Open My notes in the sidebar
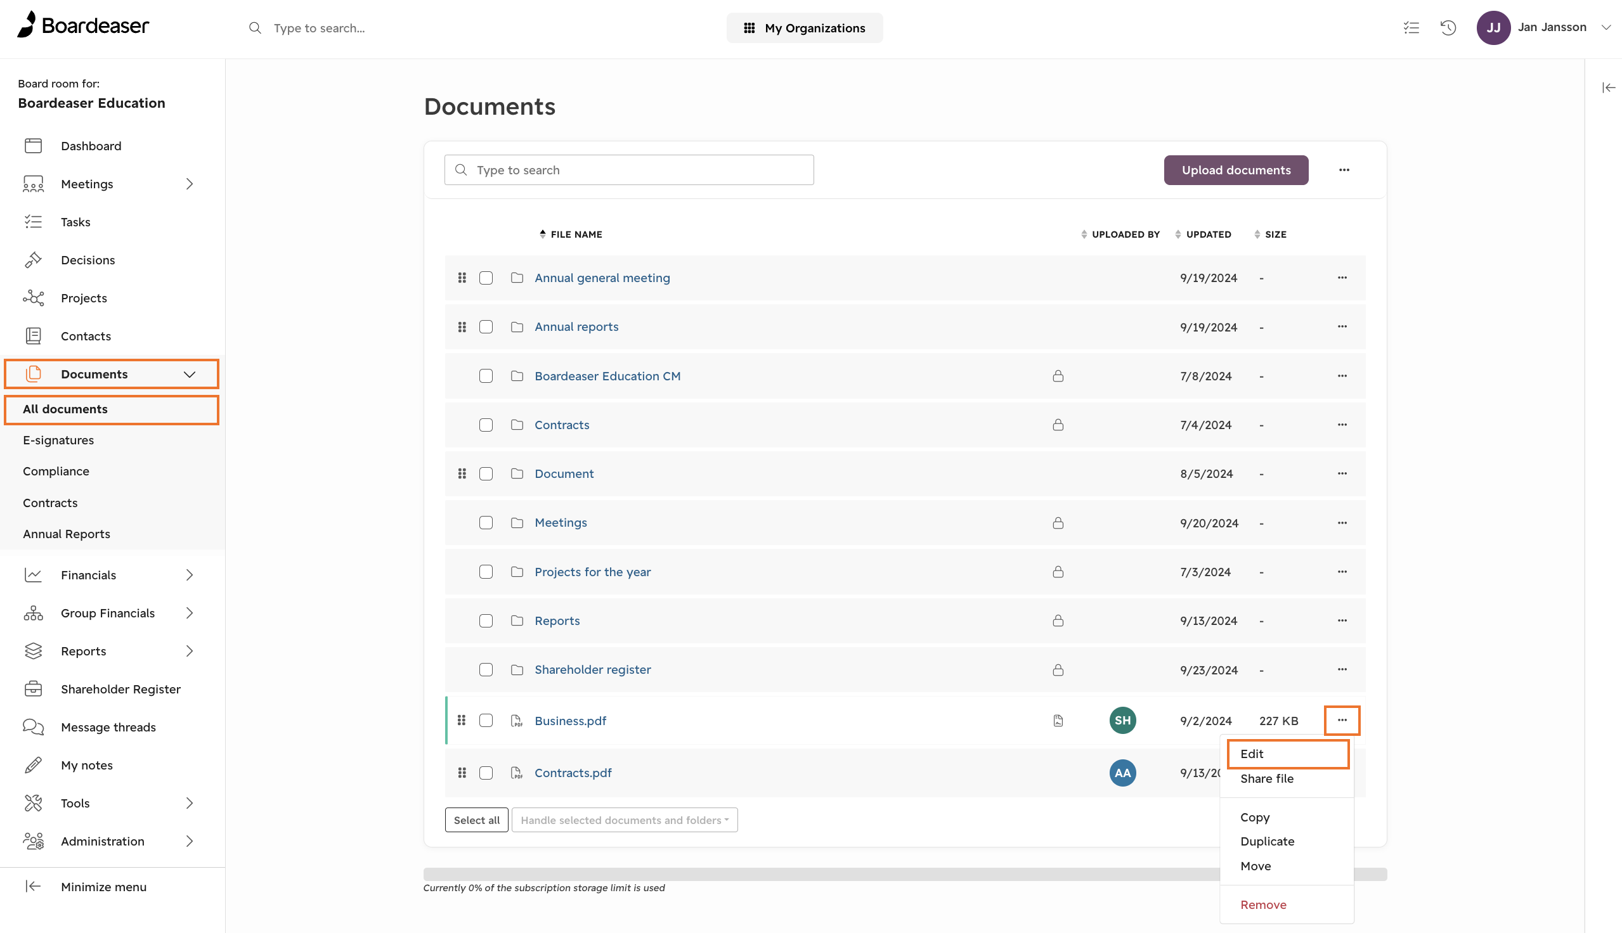1622x933 pixels. pyautogui.click(x=86, y=766)
